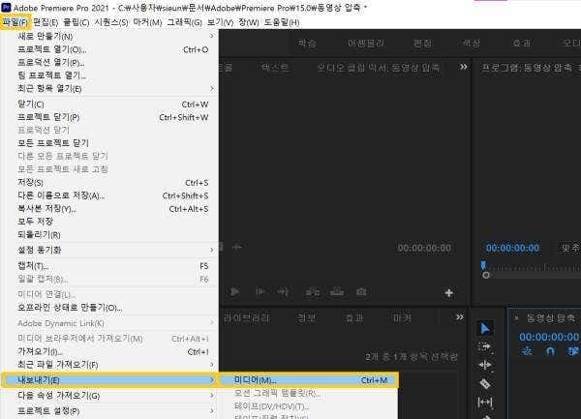Toggle nest sequences insert mode in timeline
581x419 pixels.
point(527,351)
